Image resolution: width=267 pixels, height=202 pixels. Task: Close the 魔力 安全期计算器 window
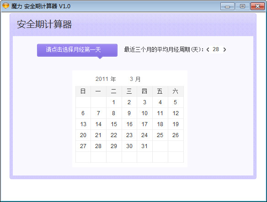[x=257, y=6]
